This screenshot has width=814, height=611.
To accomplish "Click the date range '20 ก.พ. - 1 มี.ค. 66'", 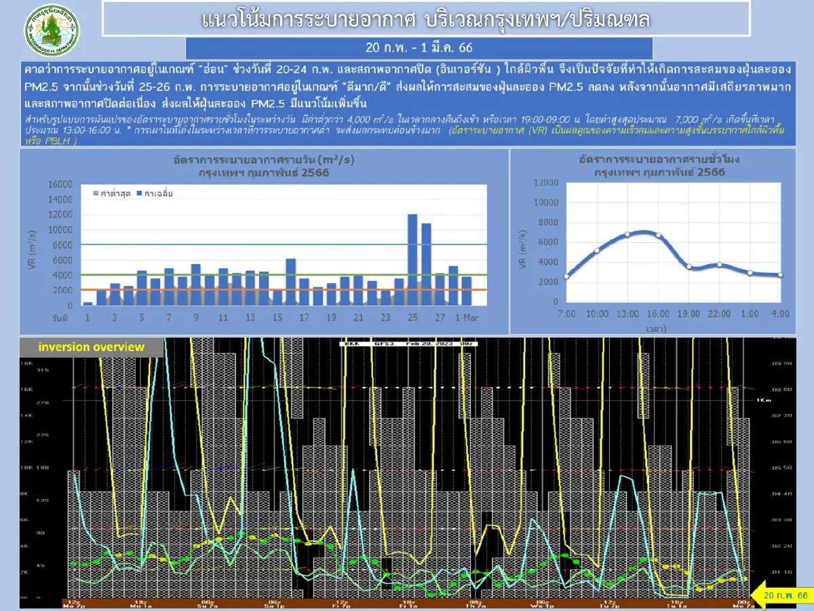I will 419,48.
